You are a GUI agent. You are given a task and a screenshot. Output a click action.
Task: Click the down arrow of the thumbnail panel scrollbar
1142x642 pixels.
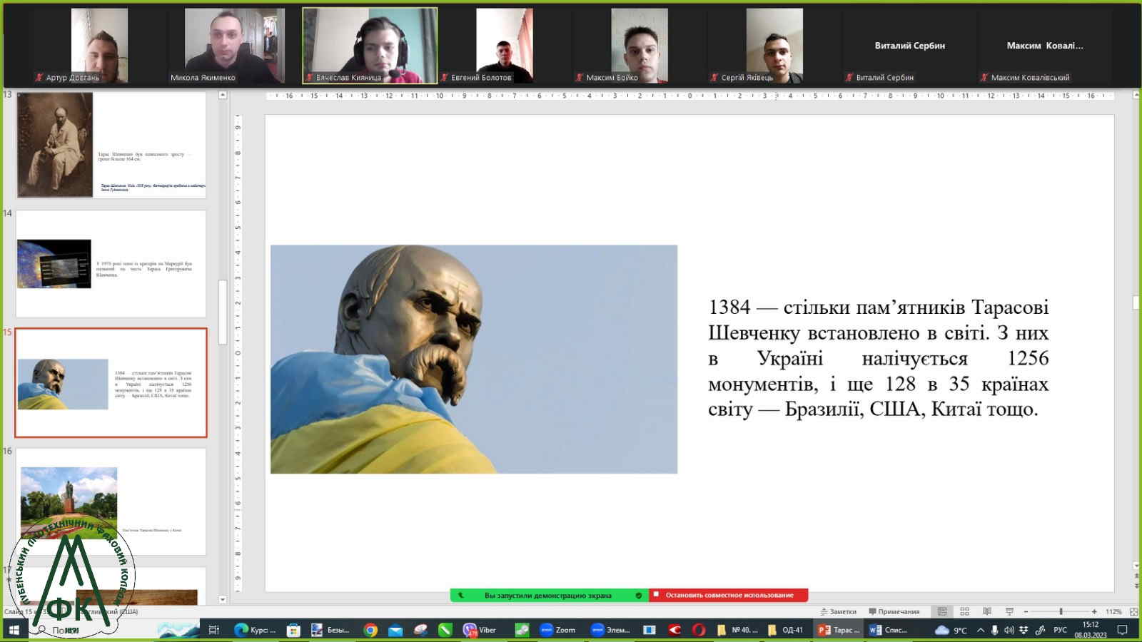(x=223, y=599)
